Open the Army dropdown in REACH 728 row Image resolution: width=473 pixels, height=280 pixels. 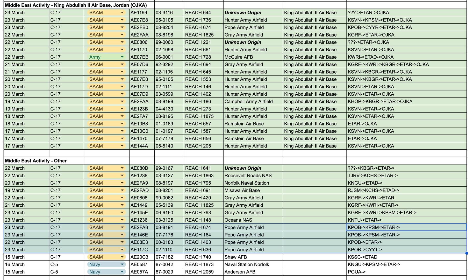[122, 57]
